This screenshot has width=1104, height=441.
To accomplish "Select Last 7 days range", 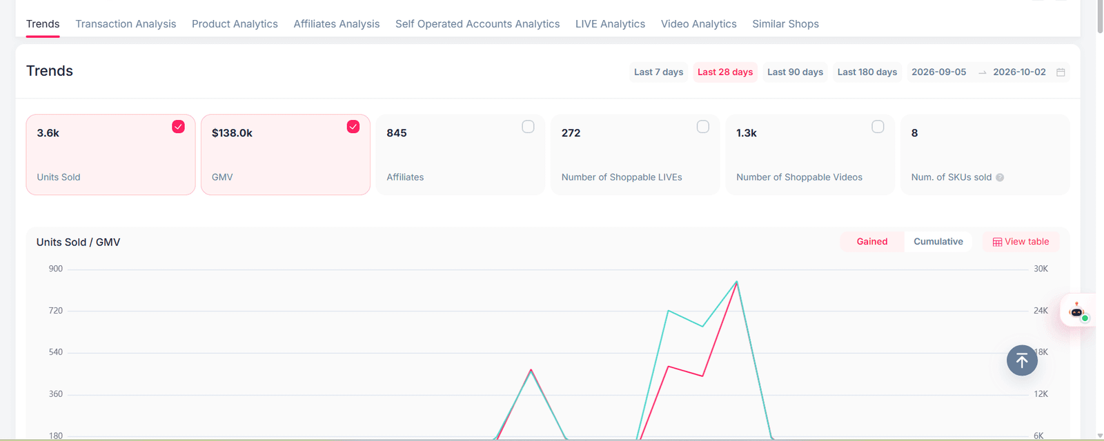I will tap(658, 72).
